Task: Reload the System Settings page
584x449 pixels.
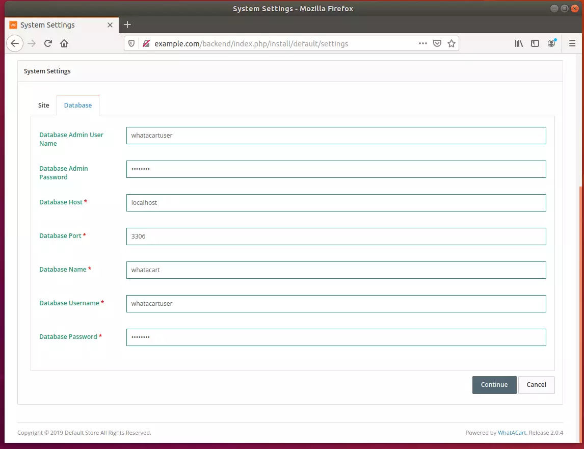Action: click(x=48, y=44)
